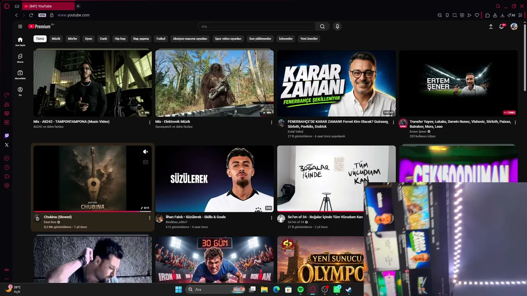
Task: Select the Canlı filter chip
Action: (x=103, y=39)
